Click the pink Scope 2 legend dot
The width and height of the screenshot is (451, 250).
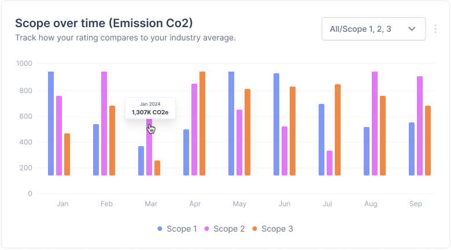click(207, 229)
